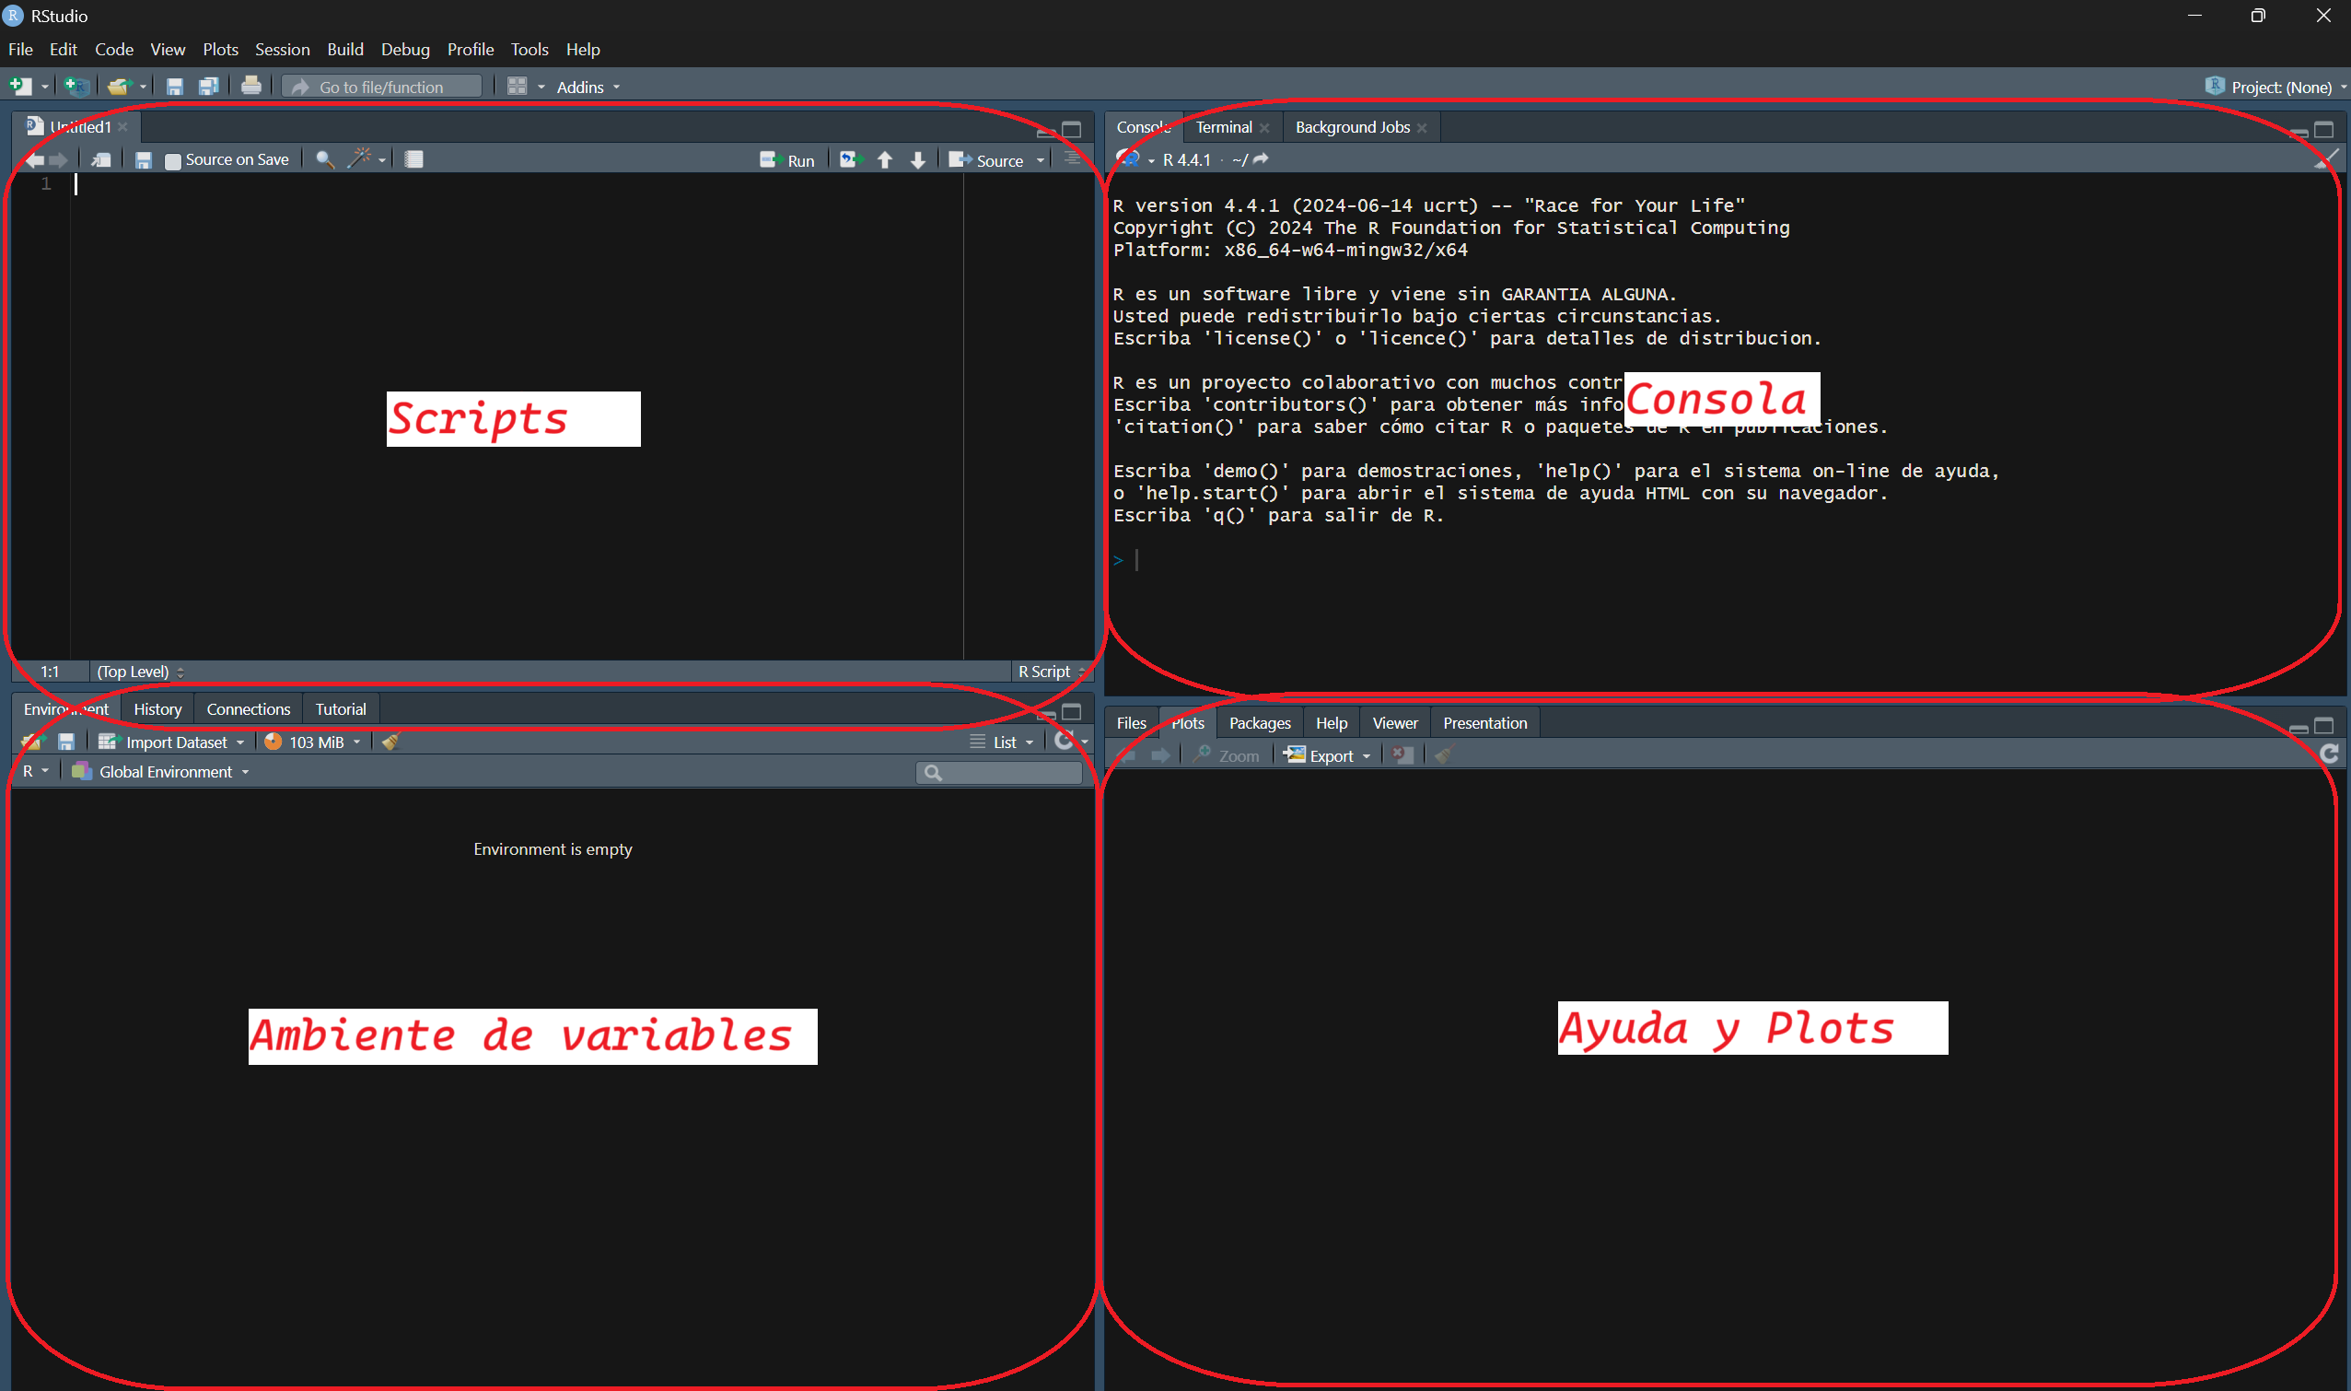Image resolution: width=2351 pixels, height=1391 pixels.
Task: Switch to the Connections tab
Action: (x=249, y=709)
